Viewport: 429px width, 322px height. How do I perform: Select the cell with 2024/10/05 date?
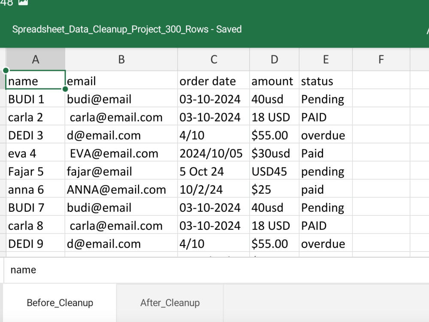coord(214,152)
